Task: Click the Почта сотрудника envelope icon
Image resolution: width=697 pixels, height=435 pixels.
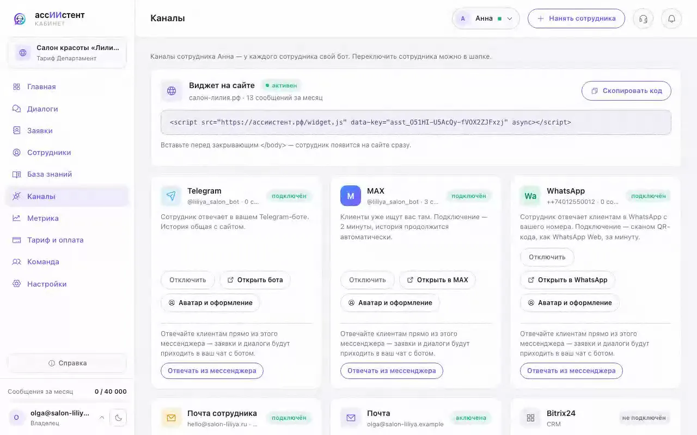Action: [171, 418]
